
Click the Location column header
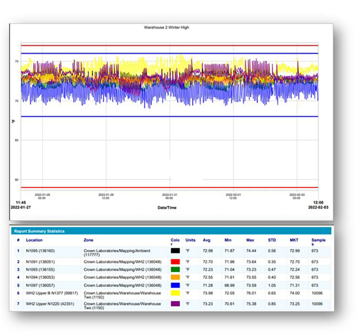pyautogui.click(x=34, y=240)
